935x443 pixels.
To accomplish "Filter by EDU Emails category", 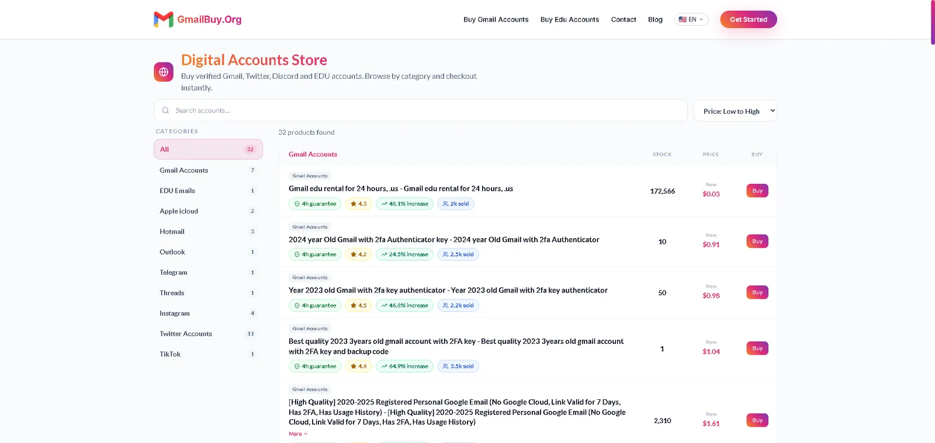I will [208, 191].
